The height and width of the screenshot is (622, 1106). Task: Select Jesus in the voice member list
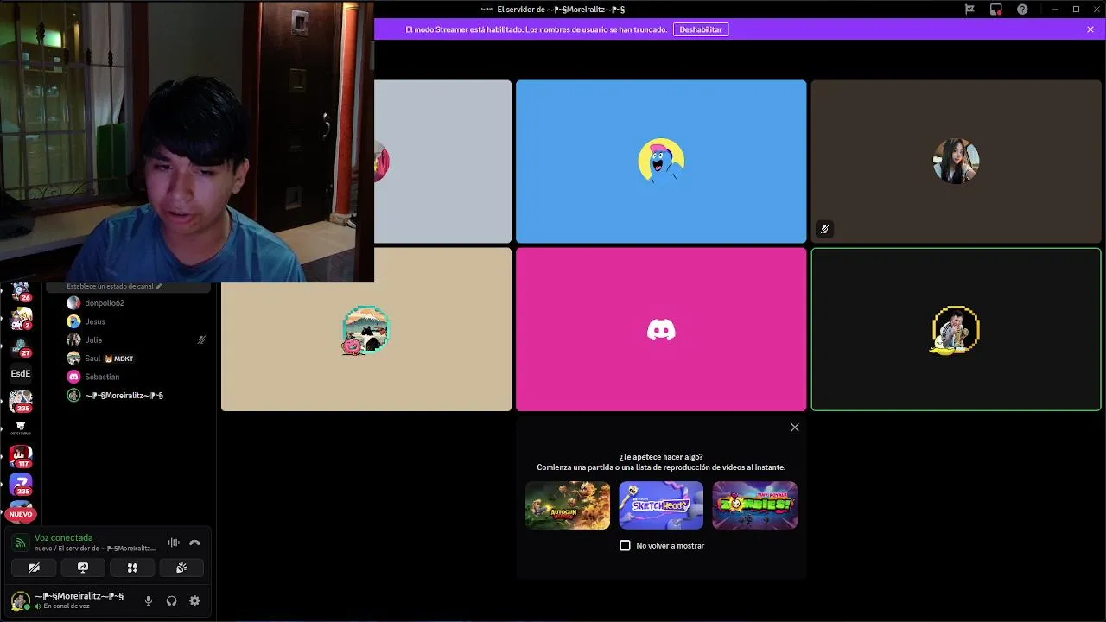click(130, 321)
